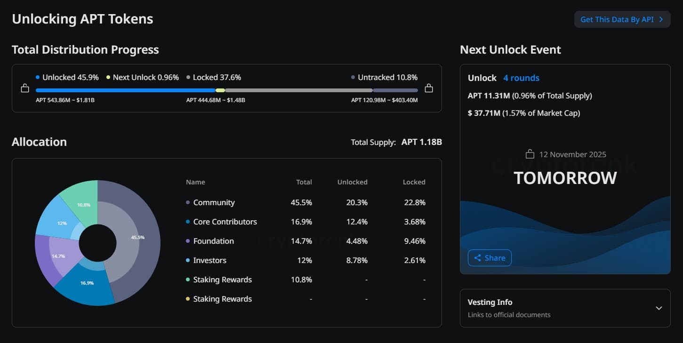Toggle the Investors legend entry
The image size is (683, 343).
(x=209, y=261)
